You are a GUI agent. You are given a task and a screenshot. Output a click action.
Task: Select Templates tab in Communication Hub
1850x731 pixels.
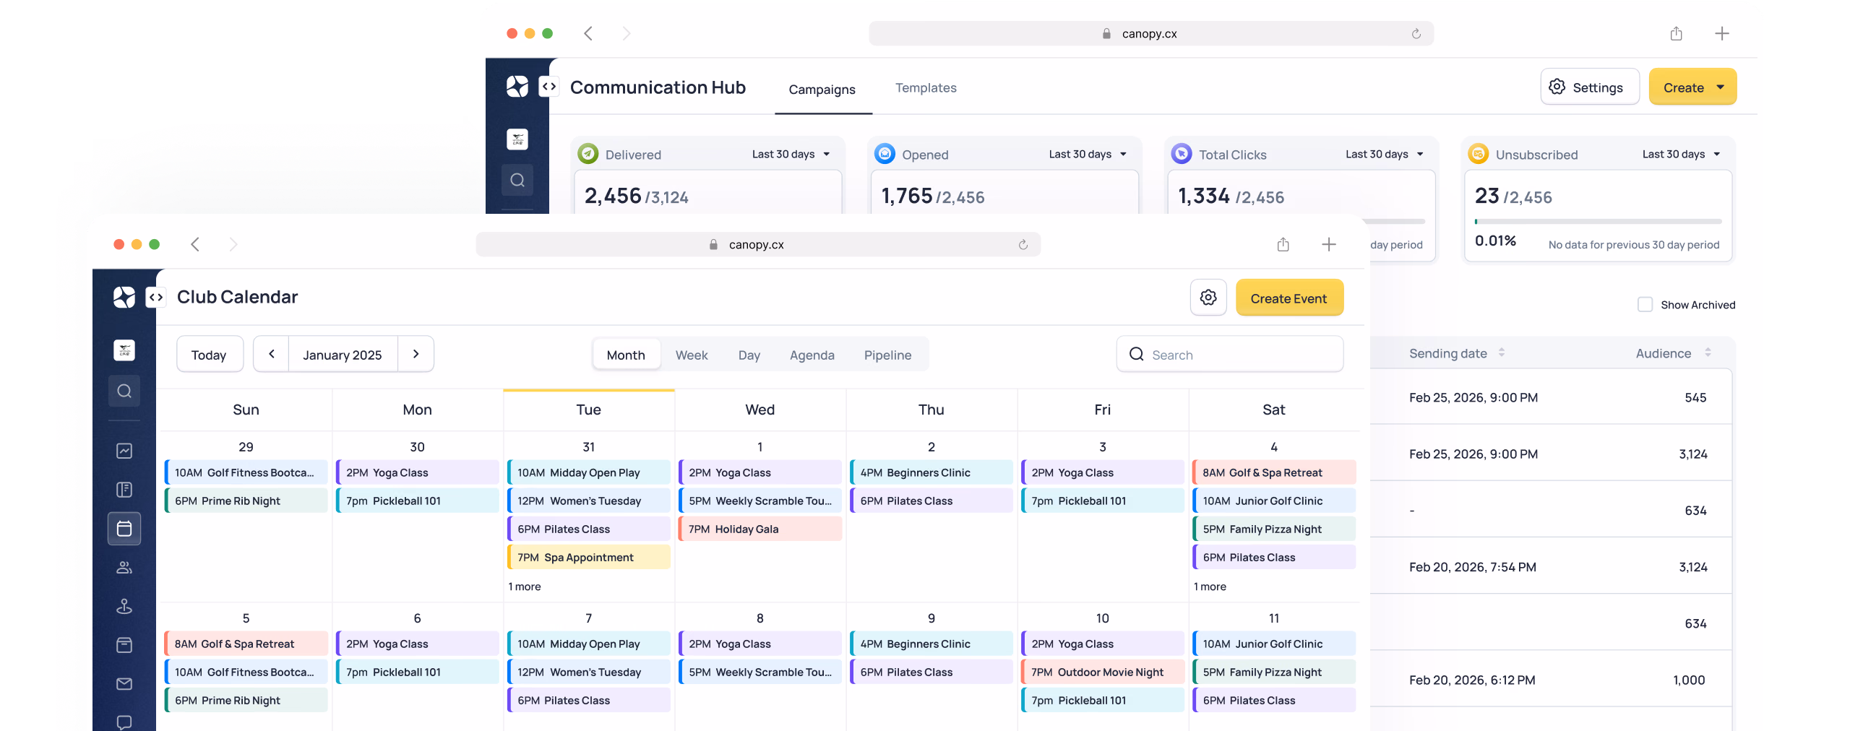pos(926,87)
